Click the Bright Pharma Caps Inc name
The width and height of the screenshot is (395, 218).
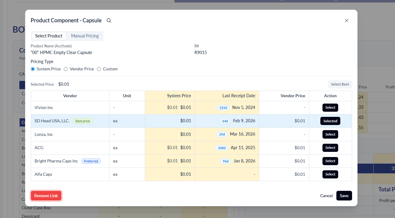pyautogui.click(x=56, y=161)
